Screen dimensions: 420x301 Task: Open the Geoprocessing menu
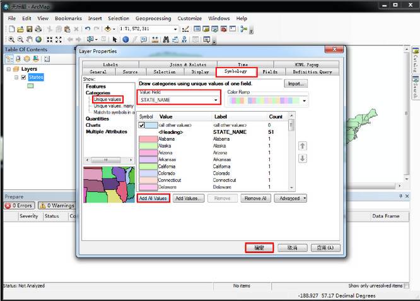(x=153, y=18)
